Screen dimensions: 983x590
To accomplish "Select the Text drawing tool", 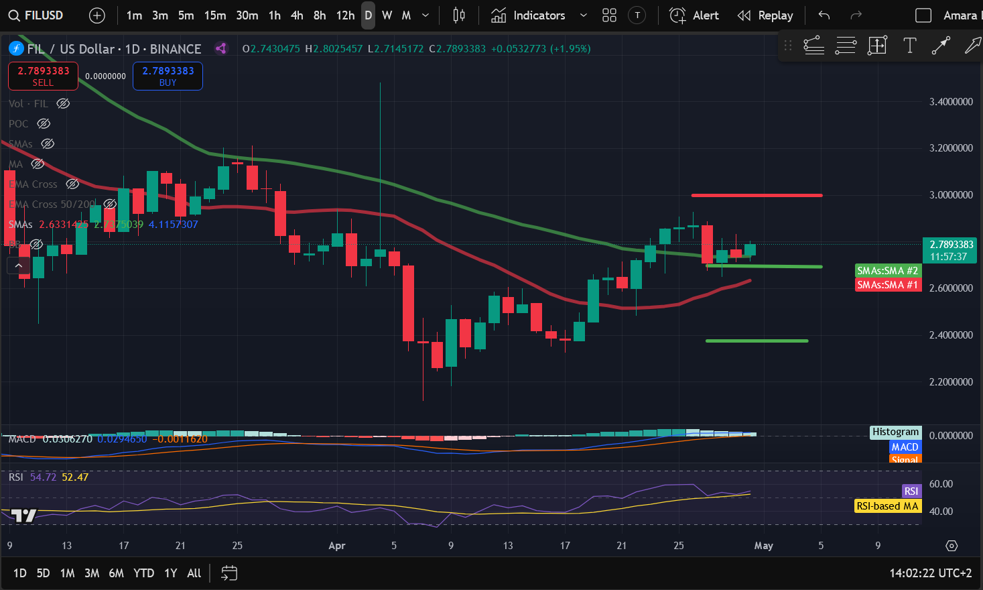I will tap(909, 46).
